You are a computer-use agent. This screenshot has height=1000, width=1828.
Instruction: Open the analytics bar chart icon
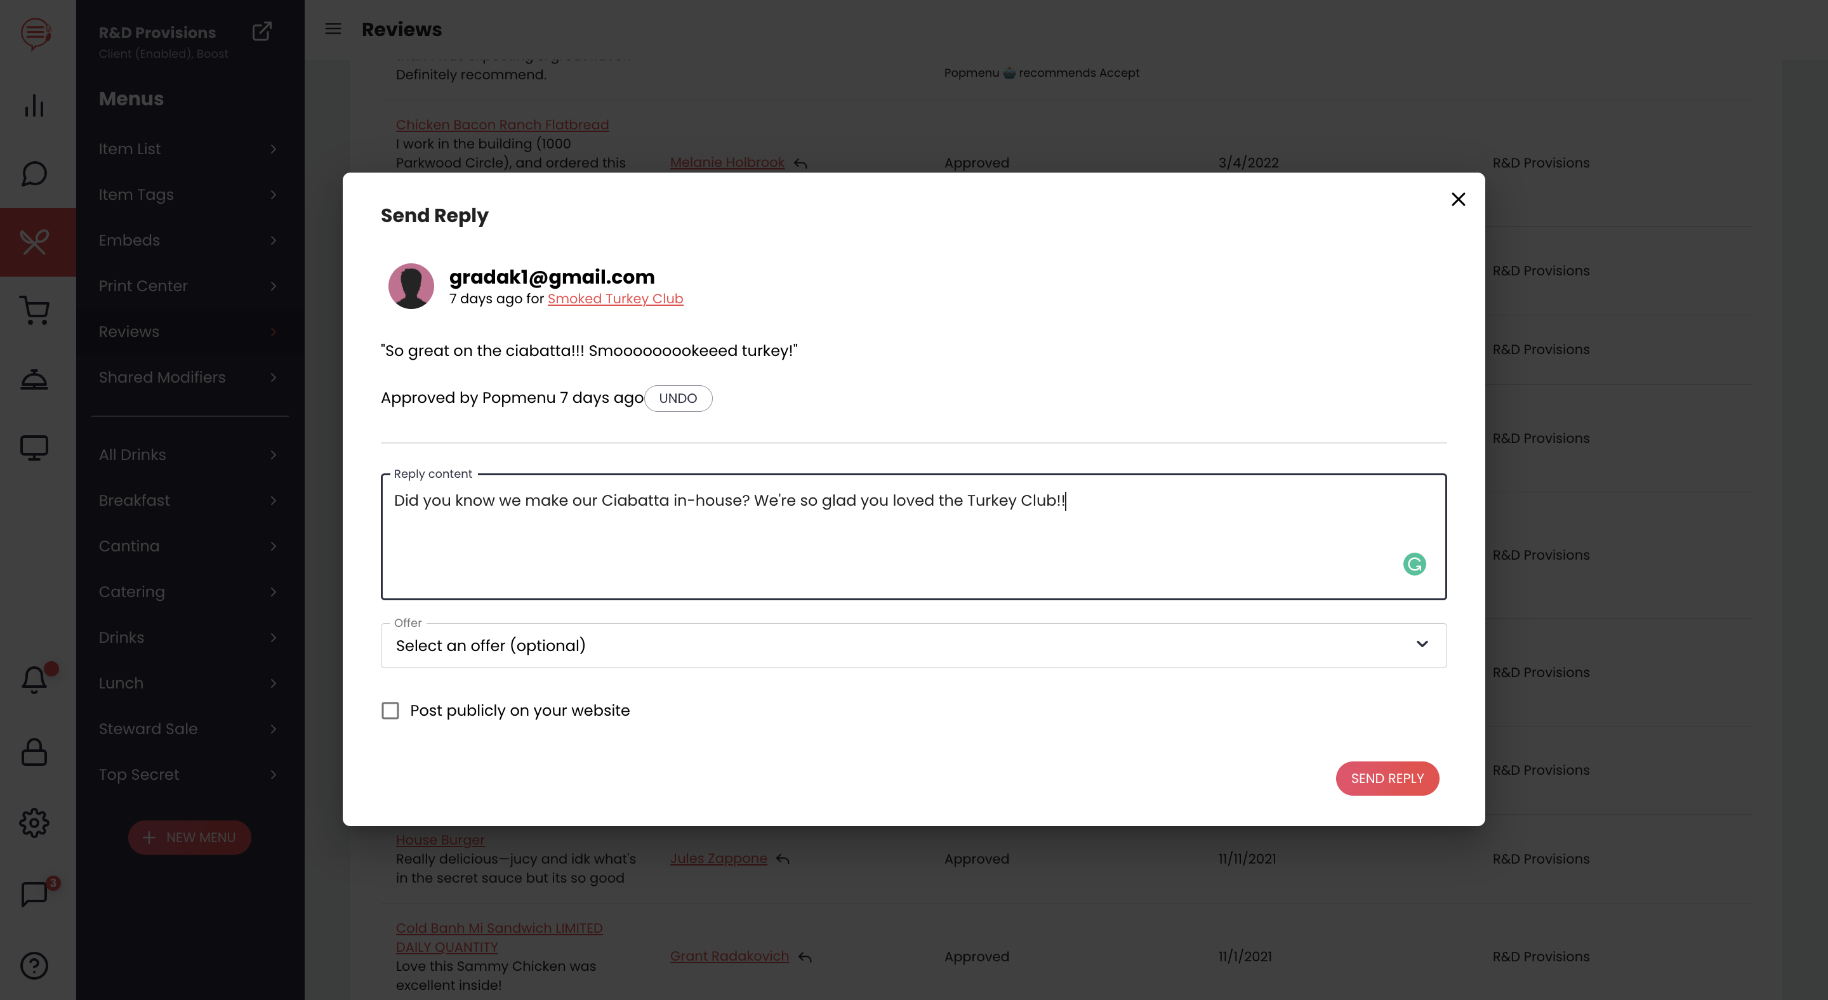point(34,106)
